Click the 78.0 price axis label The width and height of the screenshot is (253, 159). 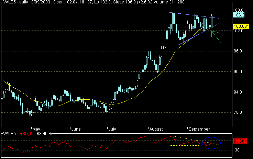[x=238, y=112]
